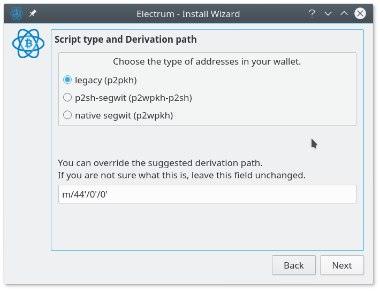Click the legacy (p2pkh) label text

click(106, 80)
